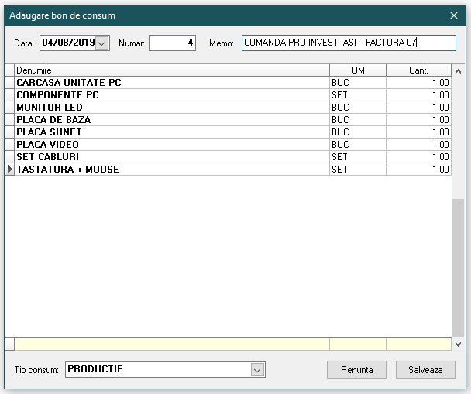Click in the Numar input field
Image resolution: width=471 pixels, height=394 pixels.
(x=172, y=43)
